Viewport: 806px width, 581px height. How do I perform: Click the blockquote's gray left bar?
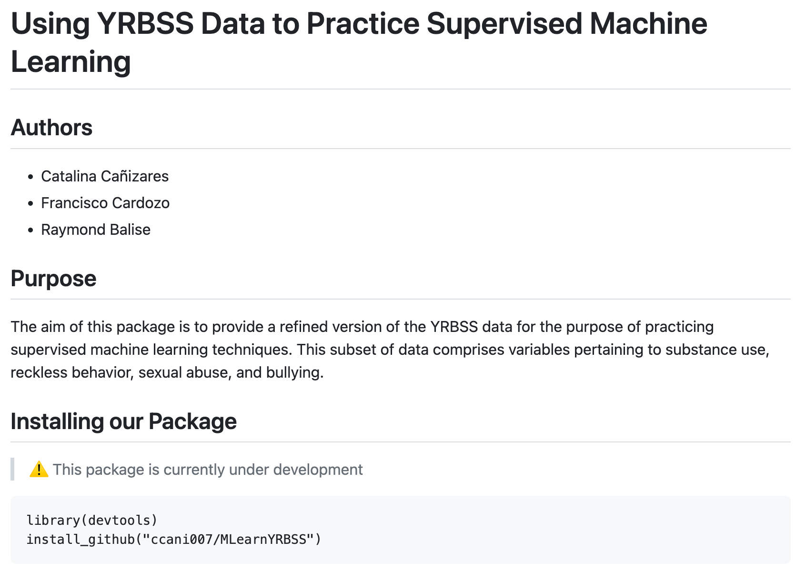pos(12,469)
